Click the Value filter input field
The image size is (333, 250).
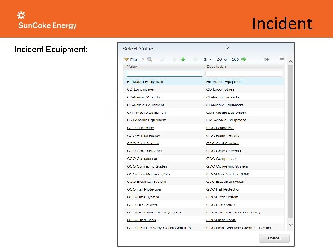tap(164, 74)
